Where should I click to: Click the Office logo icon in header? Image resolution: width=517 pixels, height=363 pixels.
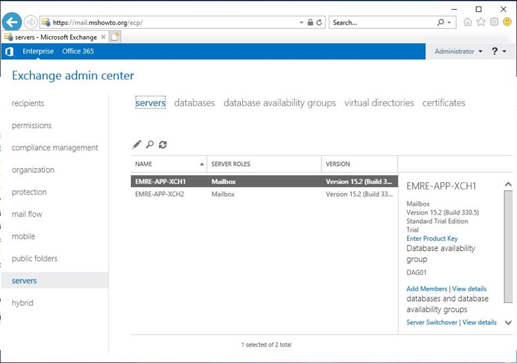[9, 51]
